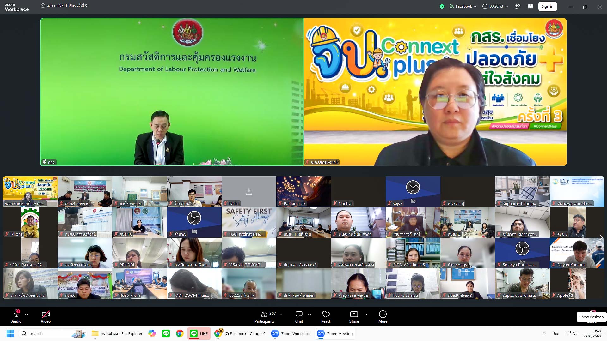Click the OBS logo on Sirianya's tile
Image resolution: width=607 pixels, height=341 pixels.
522,249
